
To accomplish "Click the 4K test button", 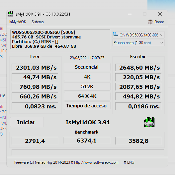I will tap(87, 77).
